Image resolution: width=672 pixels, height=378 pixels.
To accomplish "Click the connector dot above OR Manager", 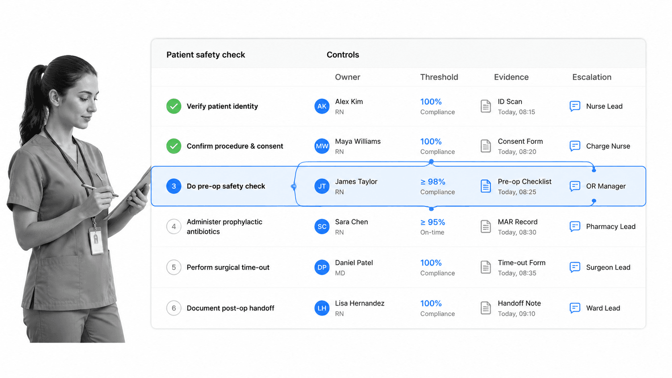I will coord(594,170).
